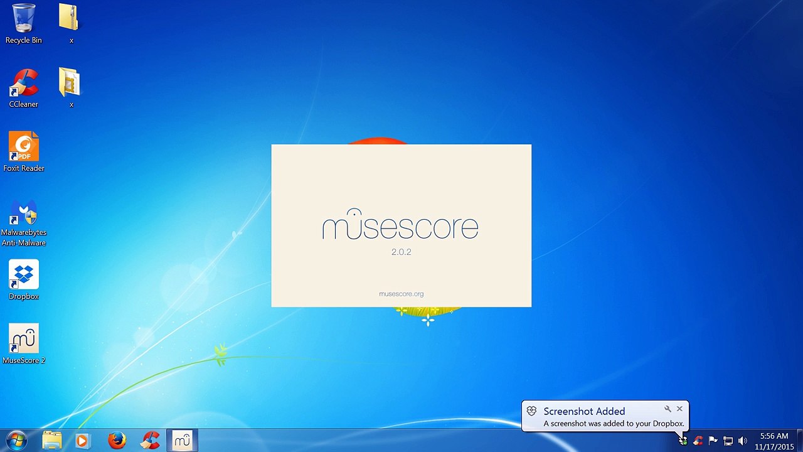Open the MuseScore 2 desktop shortcut

click(24, 344)
